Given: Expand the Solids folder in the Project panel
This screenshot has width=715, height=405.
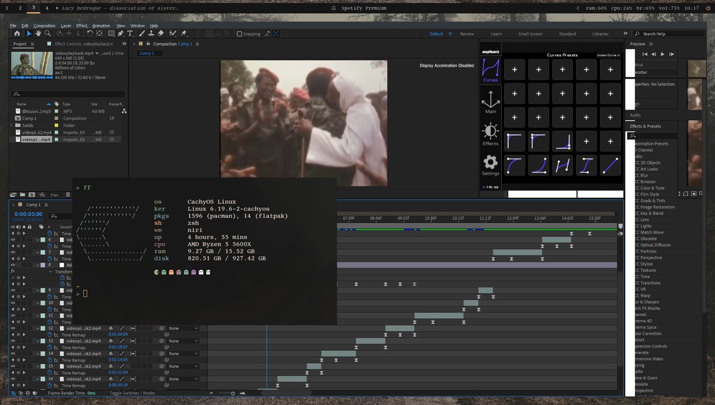Looking at the screenshot, I should point(11,125).
